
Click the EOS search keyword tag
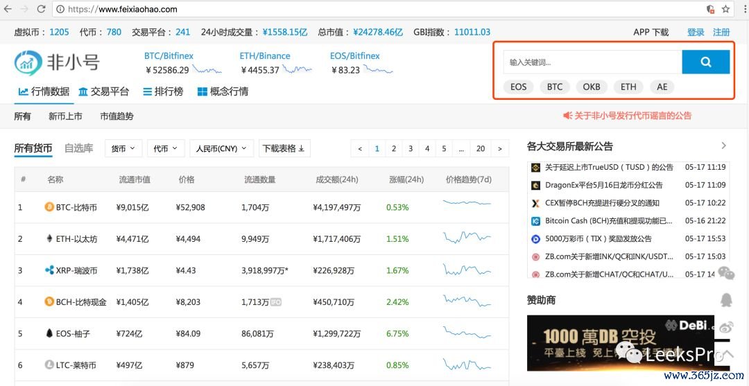click(x=518, y=87)
